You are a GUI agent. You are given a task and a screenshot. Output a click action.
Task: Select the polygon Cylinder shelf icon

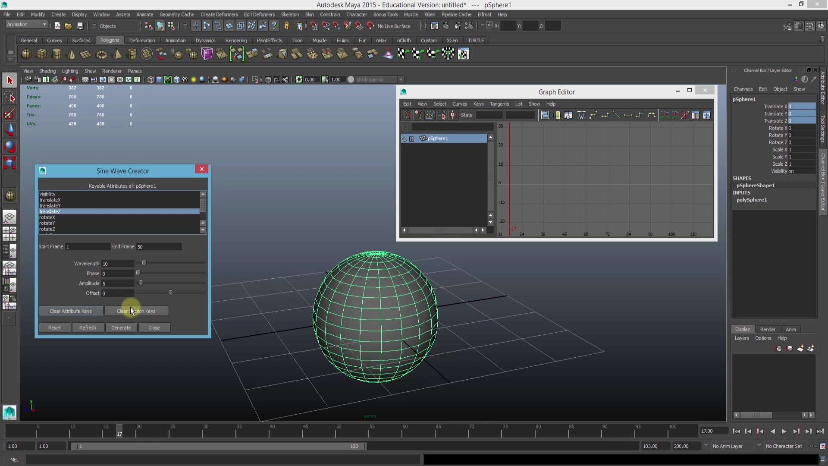pyautogui.click(x=56, y=54)
